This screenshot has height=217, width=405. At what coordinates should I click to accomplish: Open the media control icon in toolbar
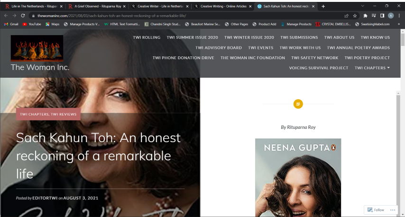pyautogui.click(x=374, y=16)
